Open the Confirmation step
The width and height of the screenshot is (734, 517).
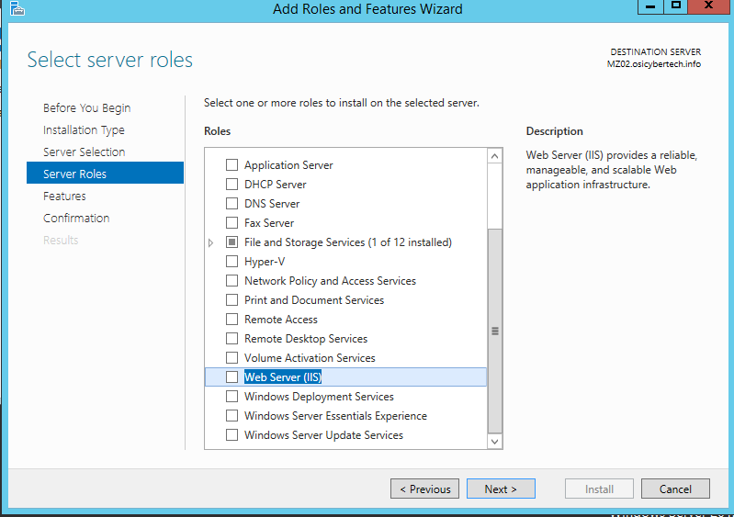click(76, 218)
